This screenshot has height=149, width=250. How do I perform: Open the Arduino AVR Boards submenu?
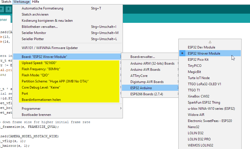(145, 70)
